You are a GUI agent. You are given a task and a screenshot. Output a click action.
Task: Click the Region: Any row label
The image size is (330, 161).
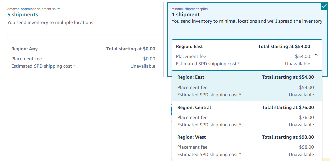click(x=24, y=49)
